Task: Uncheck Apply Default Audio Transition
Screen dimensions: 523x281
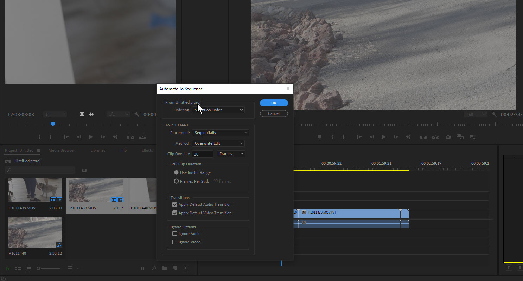Action: tap(175, 204)
